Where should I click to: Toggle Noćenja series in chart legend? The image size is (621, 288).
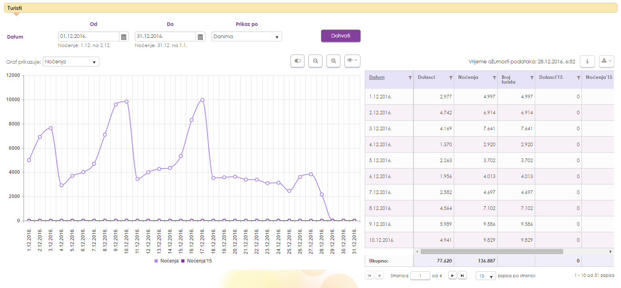(x=166, y=261)
